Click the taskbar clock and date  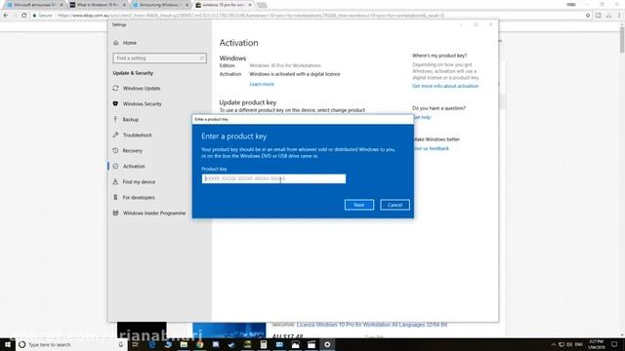pyautogui.click(x=597, y=344)
